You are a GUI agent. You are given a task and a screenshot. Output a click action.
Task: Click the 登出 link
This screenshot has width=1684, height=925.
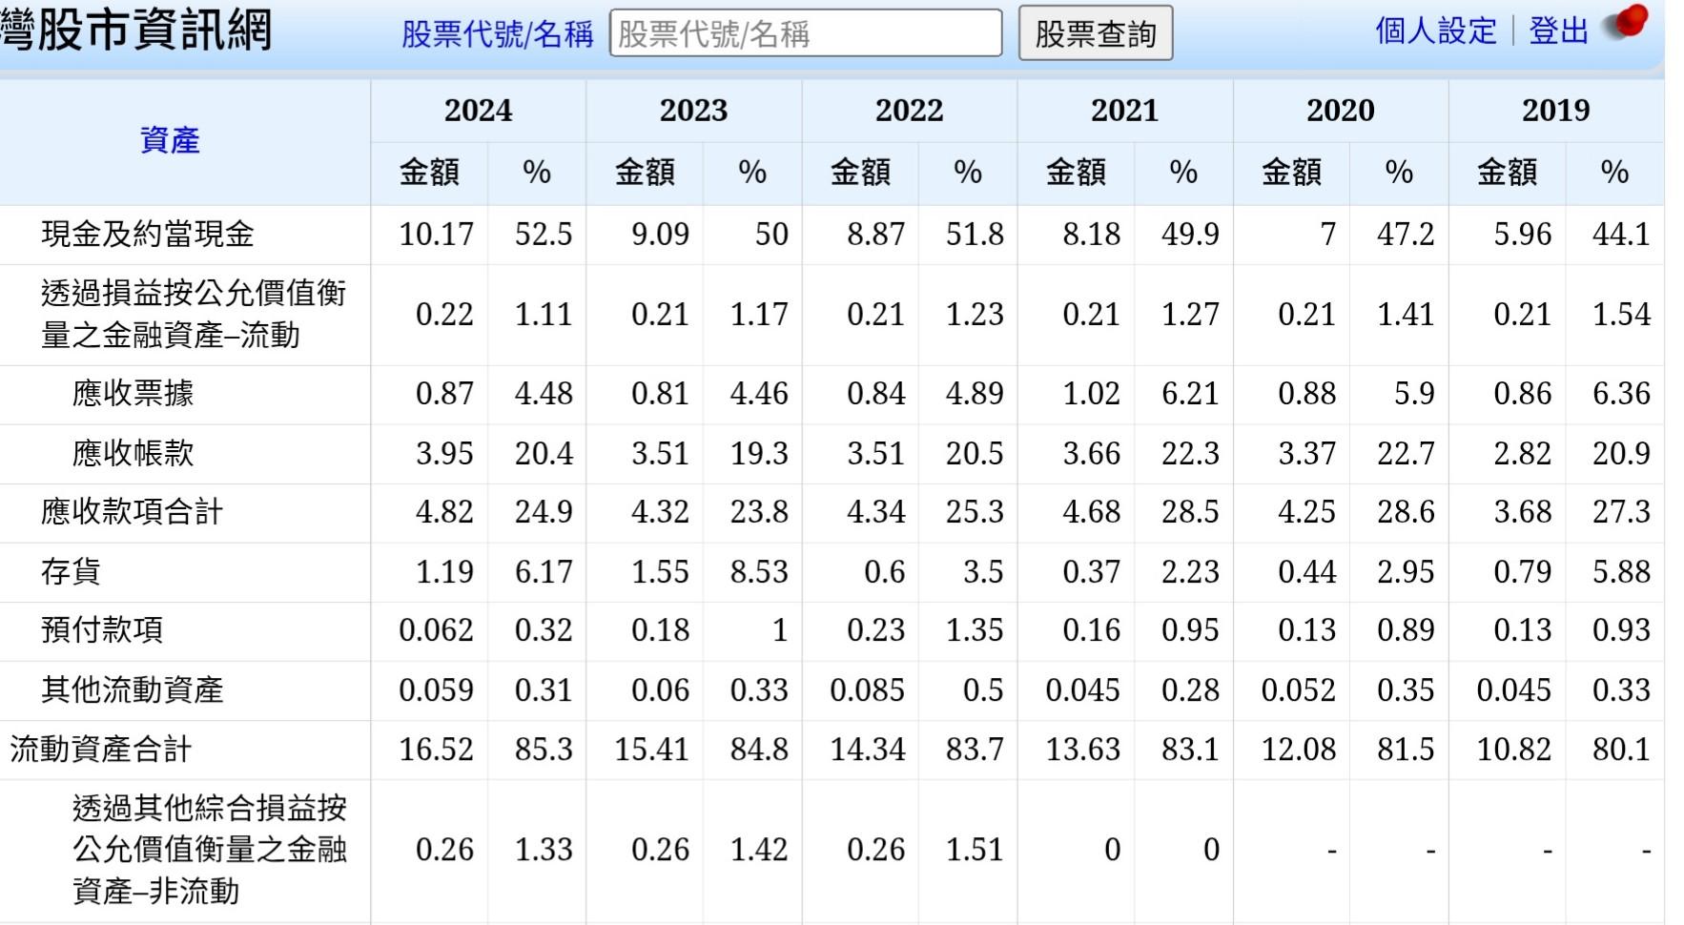(x=1558, y=31)
